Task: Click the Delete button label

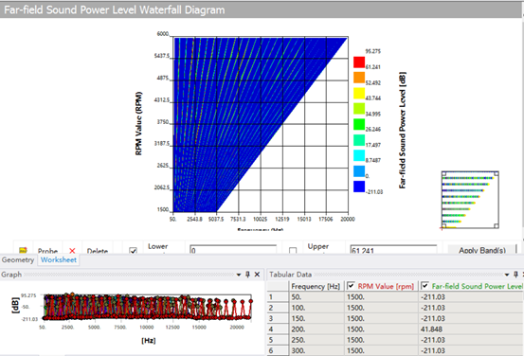Action: 98,251
